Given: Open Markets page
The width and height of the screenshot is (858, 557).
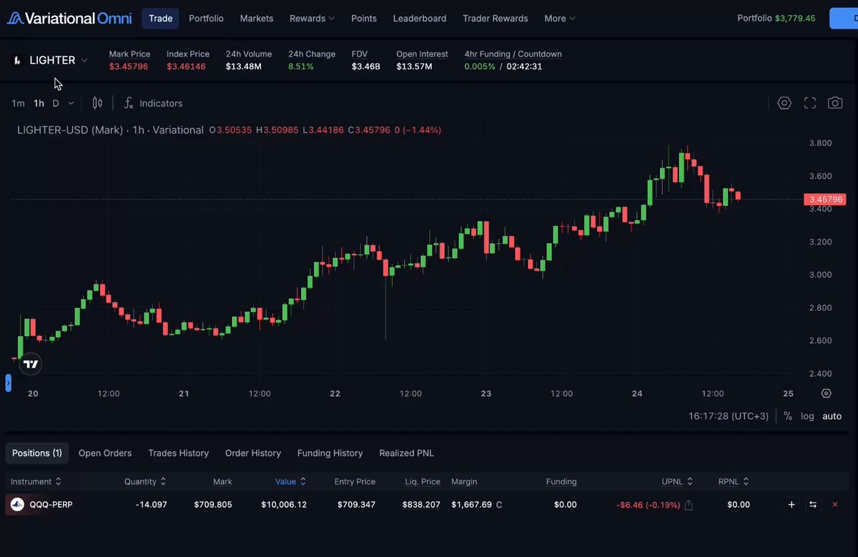Looking at the screenshot, I should point(257,19).
